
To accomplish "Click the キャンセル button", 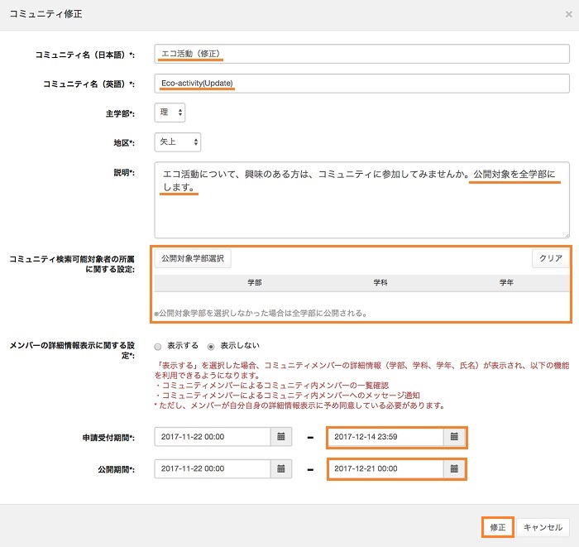I will [543, 527].
